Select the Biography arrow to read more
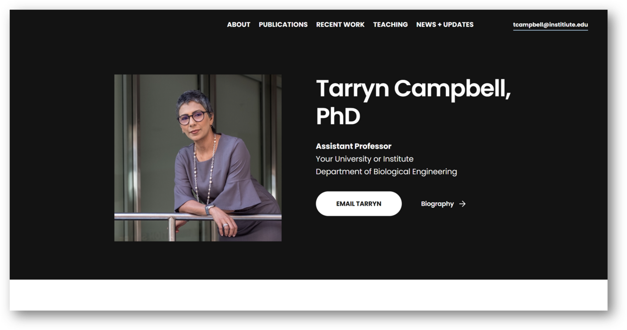627x330 pixels. click(x=462, y=204)
